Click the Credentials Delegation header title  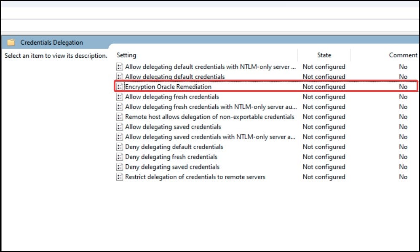52,43
